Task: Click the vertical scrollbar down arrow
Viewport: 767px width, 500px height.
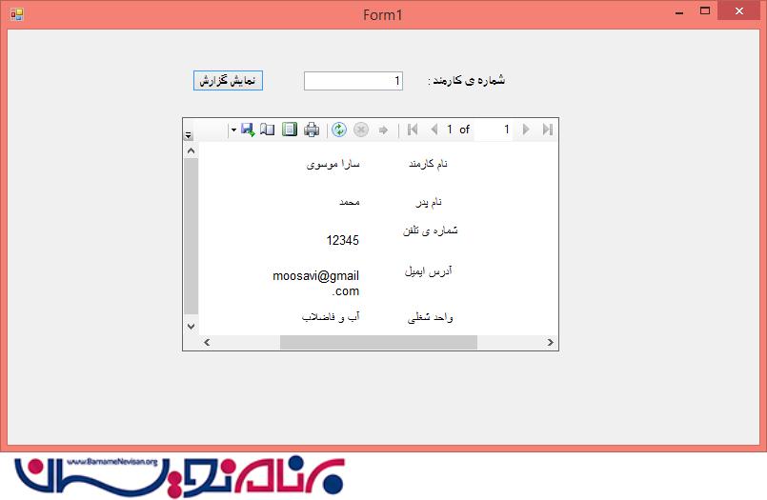Action: click(192, 326)
